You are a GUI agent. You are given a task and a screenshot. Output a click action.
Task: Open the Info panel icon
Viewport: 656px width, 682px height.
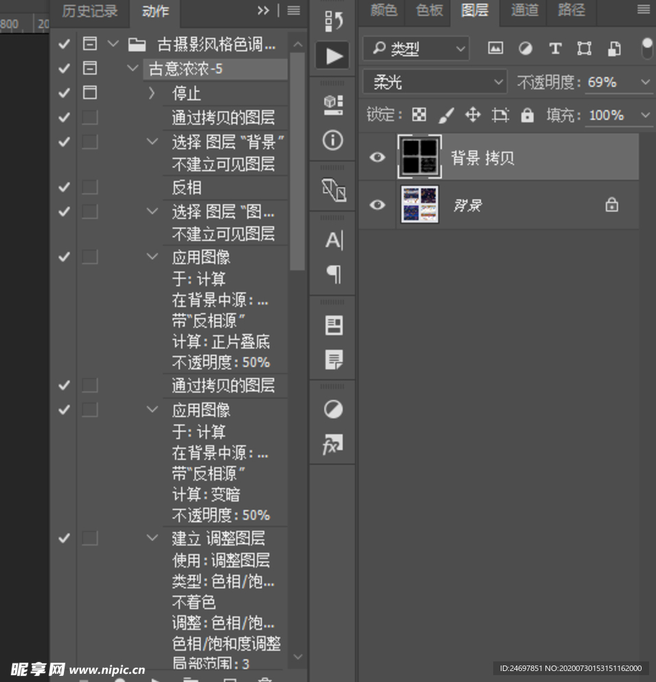tap(332, 141)
